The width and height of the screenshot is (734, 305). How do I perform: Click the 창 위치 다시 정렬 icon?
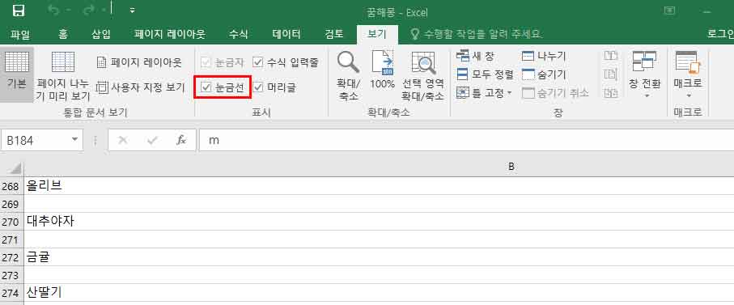point(611,92)
